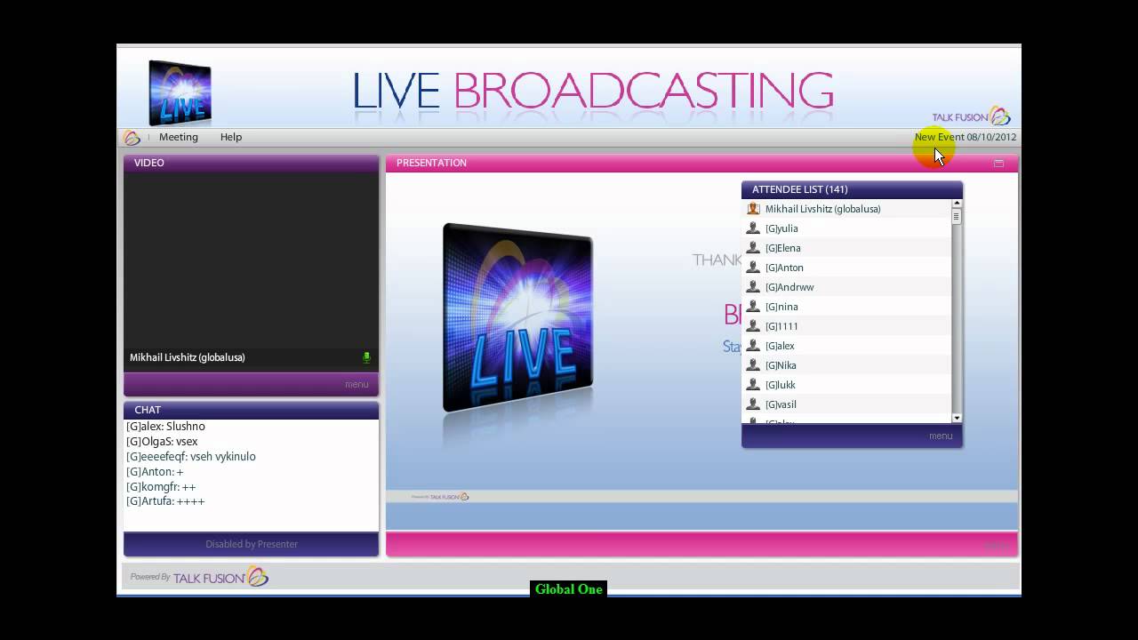Click the avatar icon beside [G]Andrww

[753, 287]
